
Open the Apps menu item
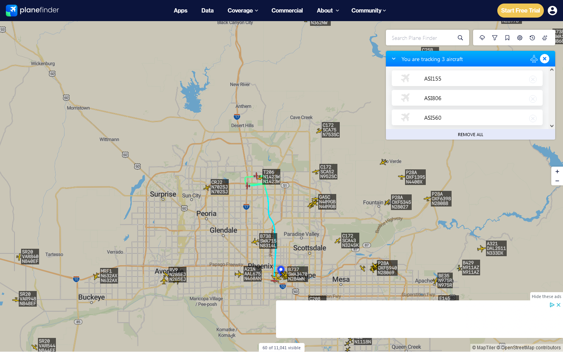pos(181,11)
